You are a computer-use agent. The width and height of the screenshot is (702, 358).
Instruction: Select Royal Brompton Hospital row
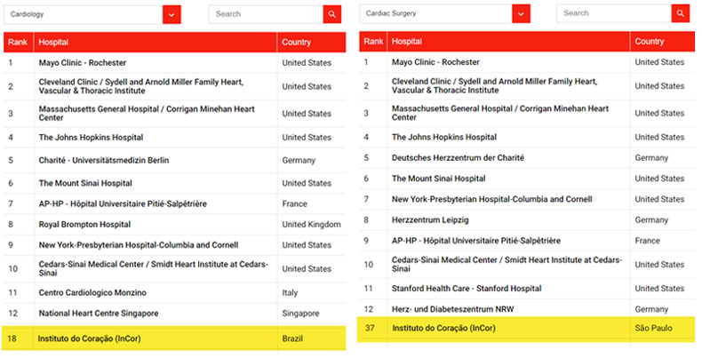pyautogui.click(x=174, y=225)
